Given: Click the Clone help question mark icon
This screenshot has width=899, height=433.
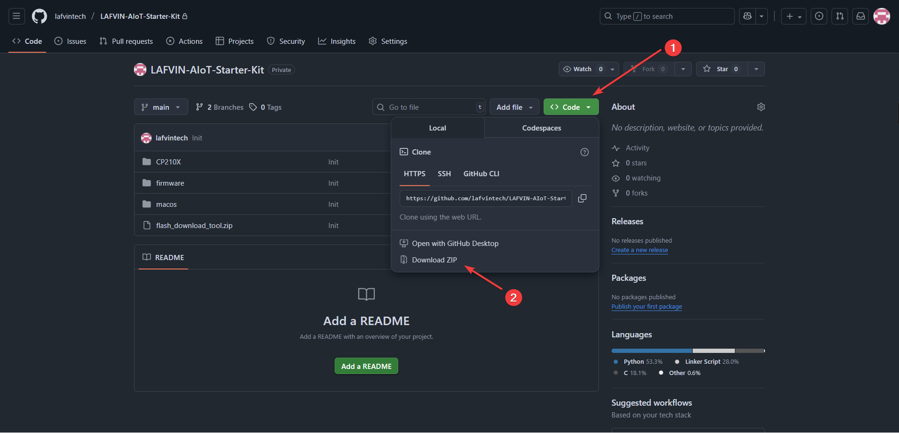Looking at the screenshot, I should 585,152.
